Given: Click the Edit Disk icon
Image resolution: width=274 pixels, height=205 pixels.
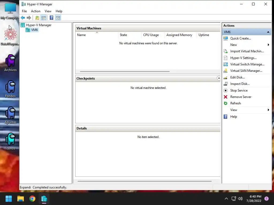Looking at the screenshot, I should coord(226,77).
